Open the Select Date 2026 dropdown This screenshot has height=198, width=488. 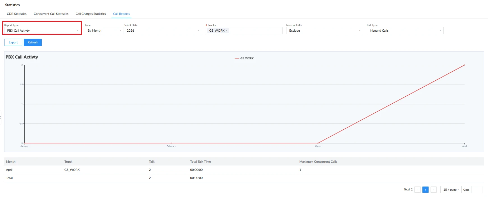point(163,31)
